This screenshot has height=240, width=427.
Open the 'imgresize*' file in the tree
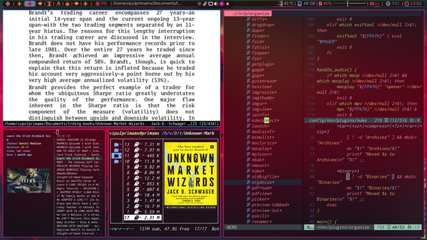[262, 92]
